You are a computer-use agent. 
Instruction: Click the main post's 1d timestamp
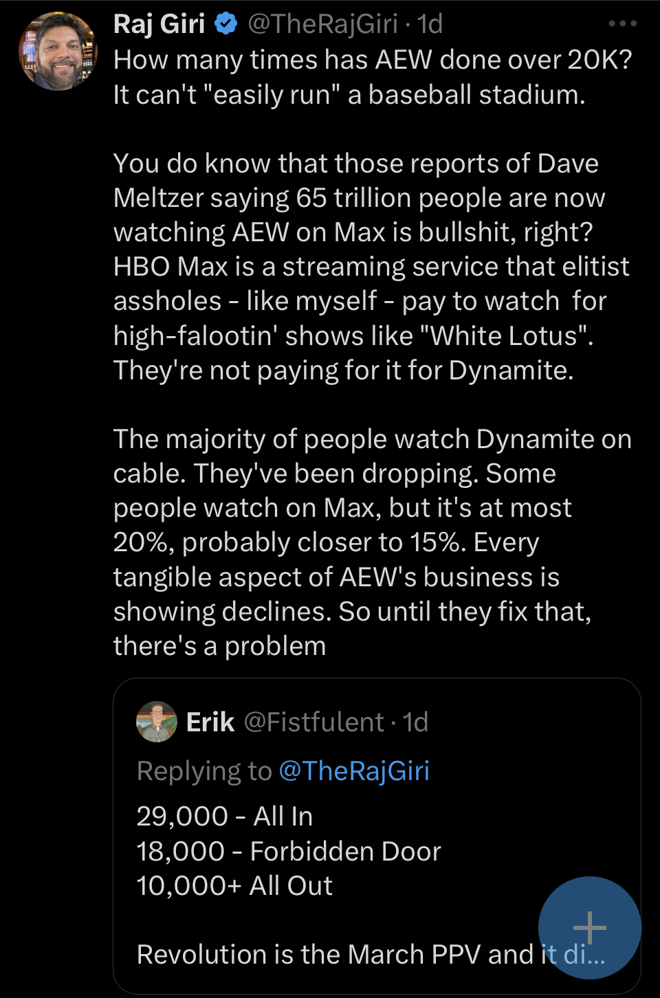click(x=430, y=24)
